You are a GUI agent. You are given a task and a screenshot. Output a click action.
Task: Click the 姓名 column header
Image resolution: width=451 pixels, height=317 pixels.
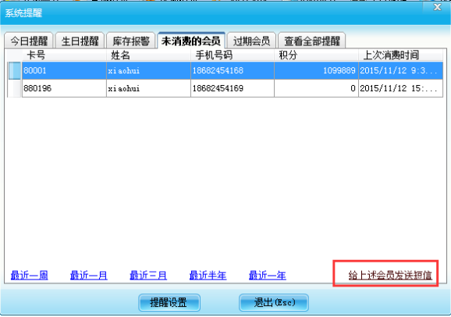(x=148, y=55)
